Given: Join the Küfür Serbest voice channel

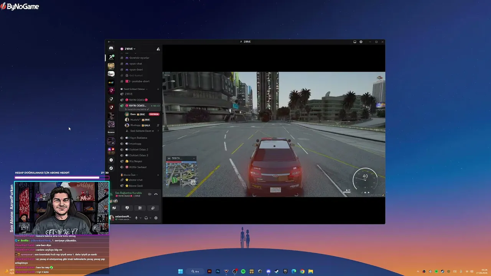Looking at the screenshot, I should tap(140, 167).
